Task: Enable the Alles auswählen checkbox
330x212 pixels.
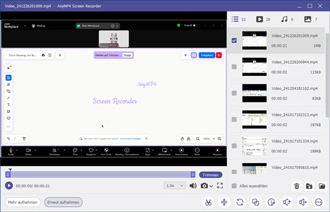Action: [x=234, y=186]
